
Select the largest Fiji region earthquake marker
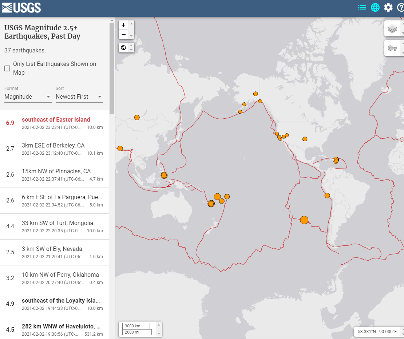coord(217,197)
